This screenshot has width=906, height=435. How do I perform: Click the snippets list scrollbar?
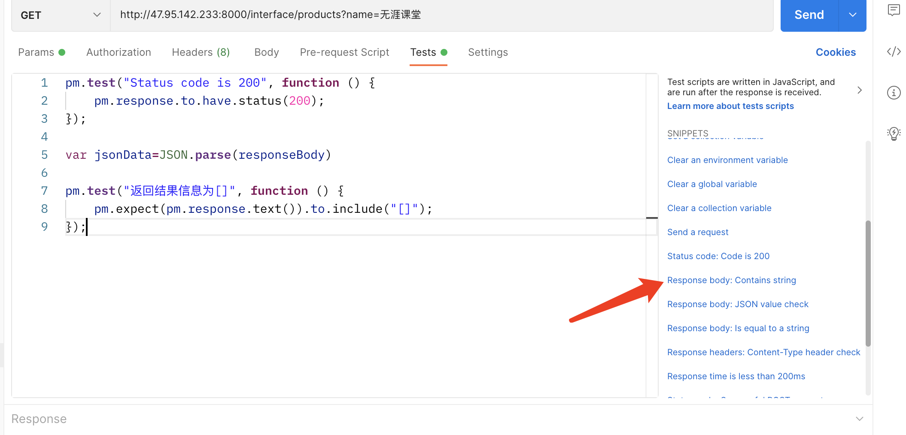pos(868,283)
